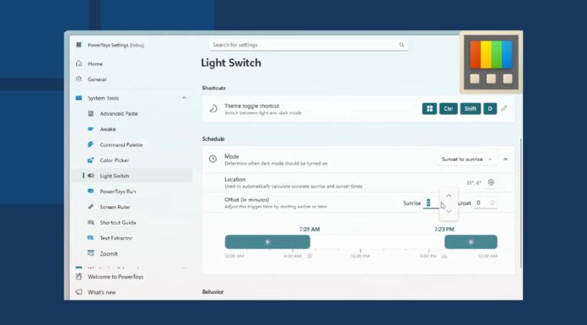Click the Screen Ruler pencil icon

pyautogui.click(x=90, y=207)
